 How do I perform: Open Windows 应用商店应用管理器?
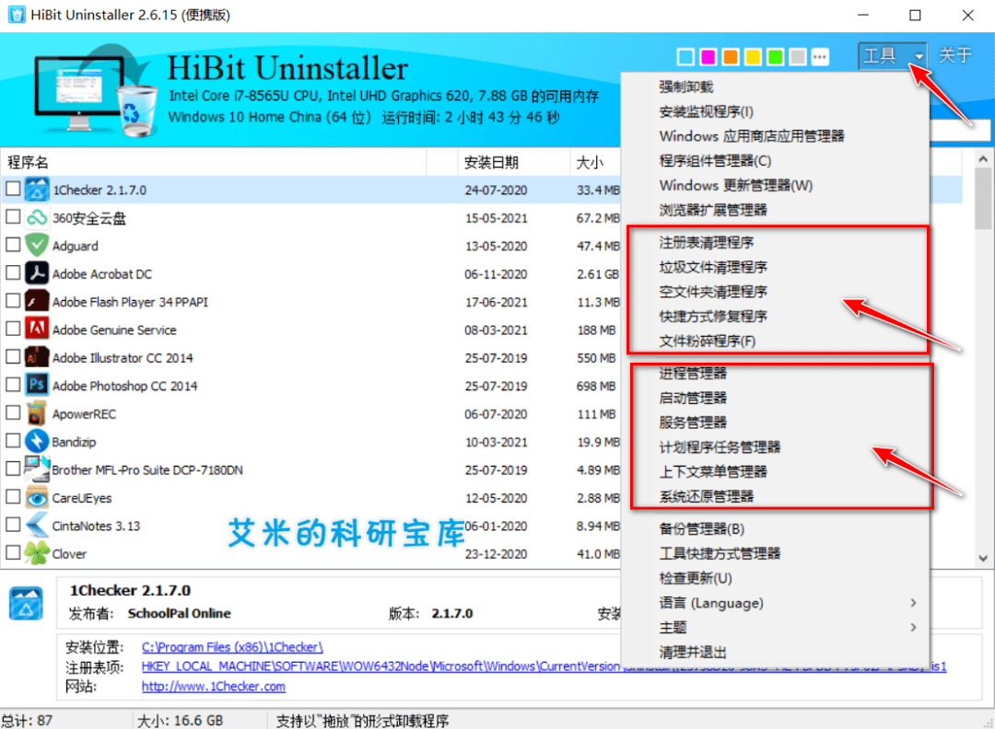pos(776,136)
